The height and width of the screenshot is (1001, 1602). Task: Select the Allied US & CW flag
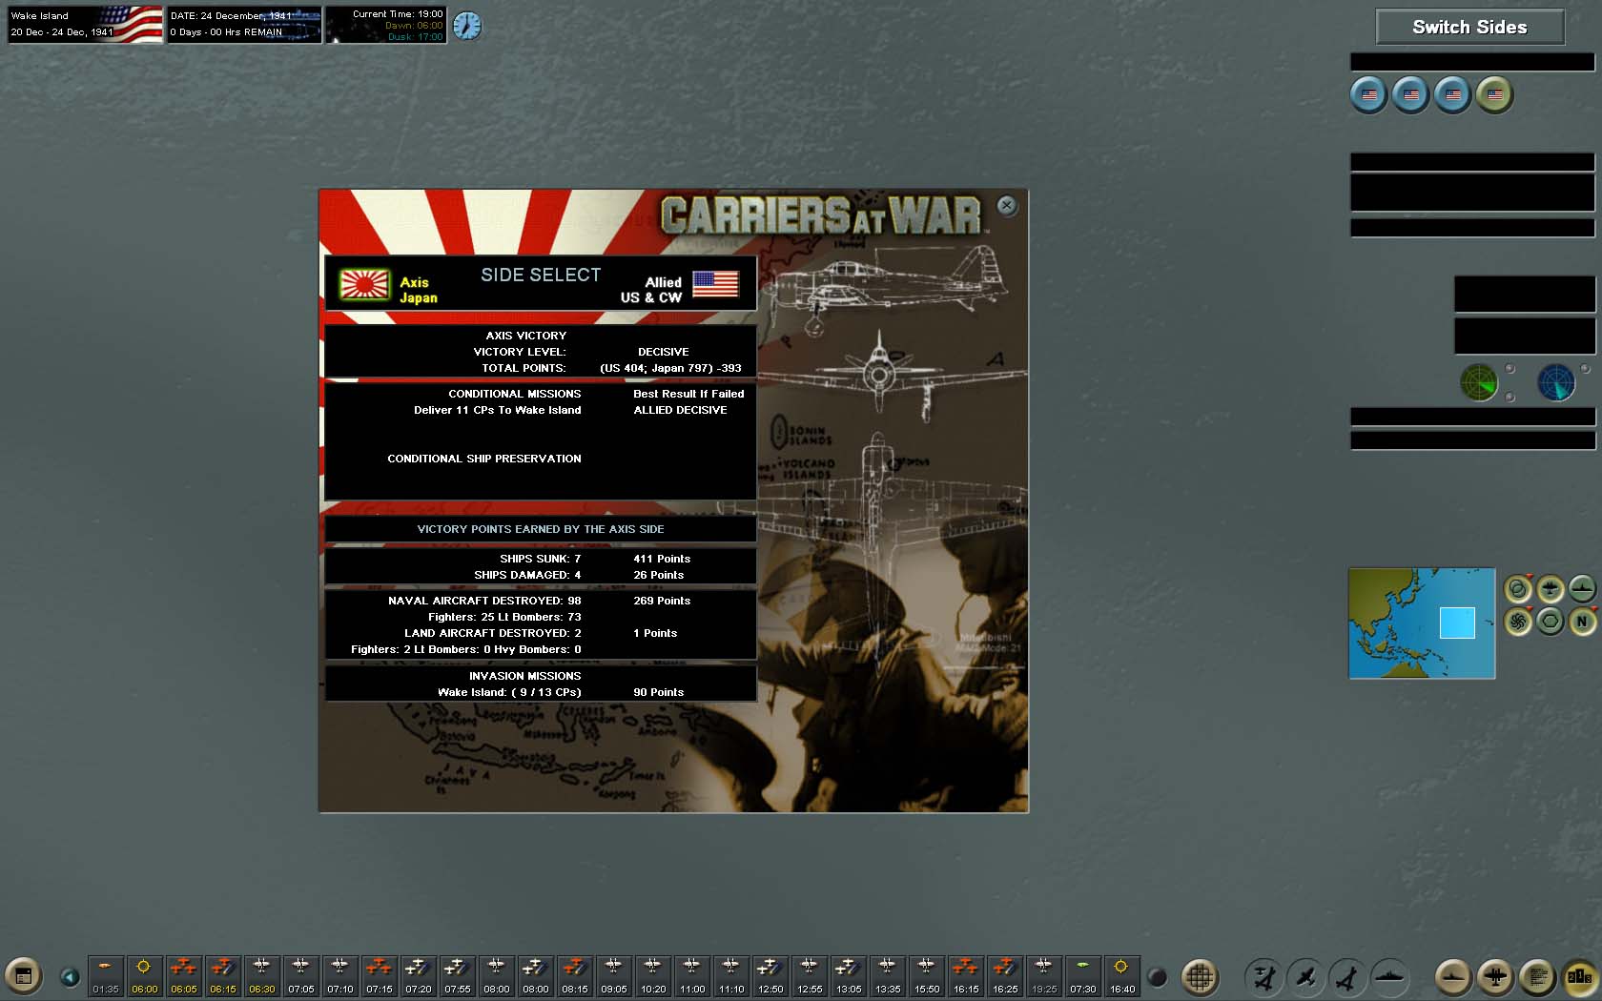click(x=715, y=284)
